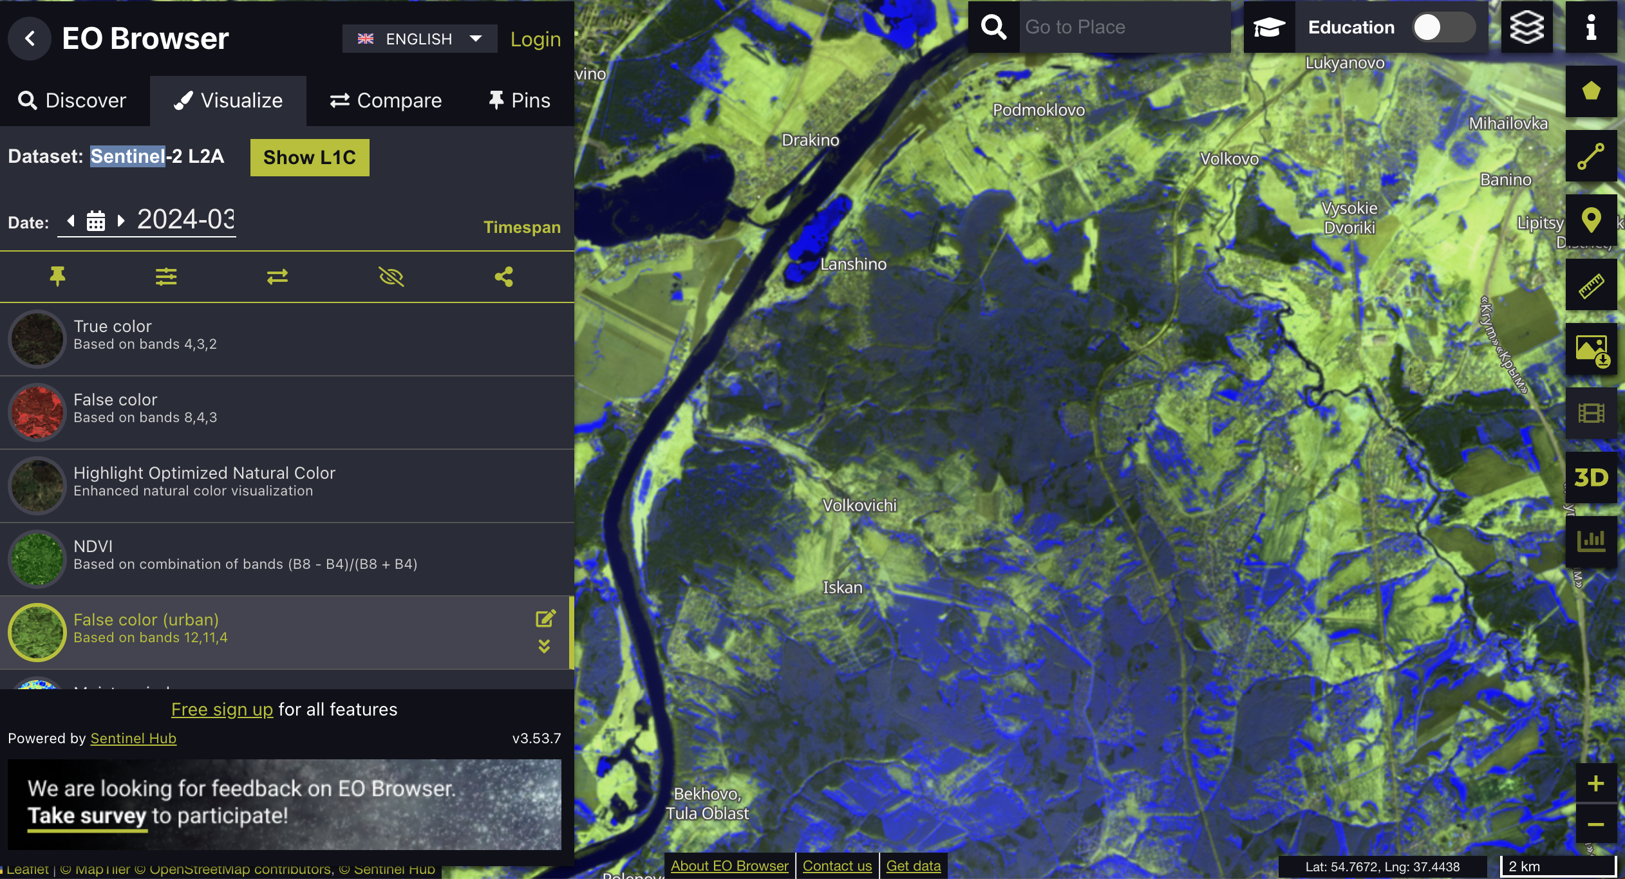Click the True color thumbnail

pos(37,339)
